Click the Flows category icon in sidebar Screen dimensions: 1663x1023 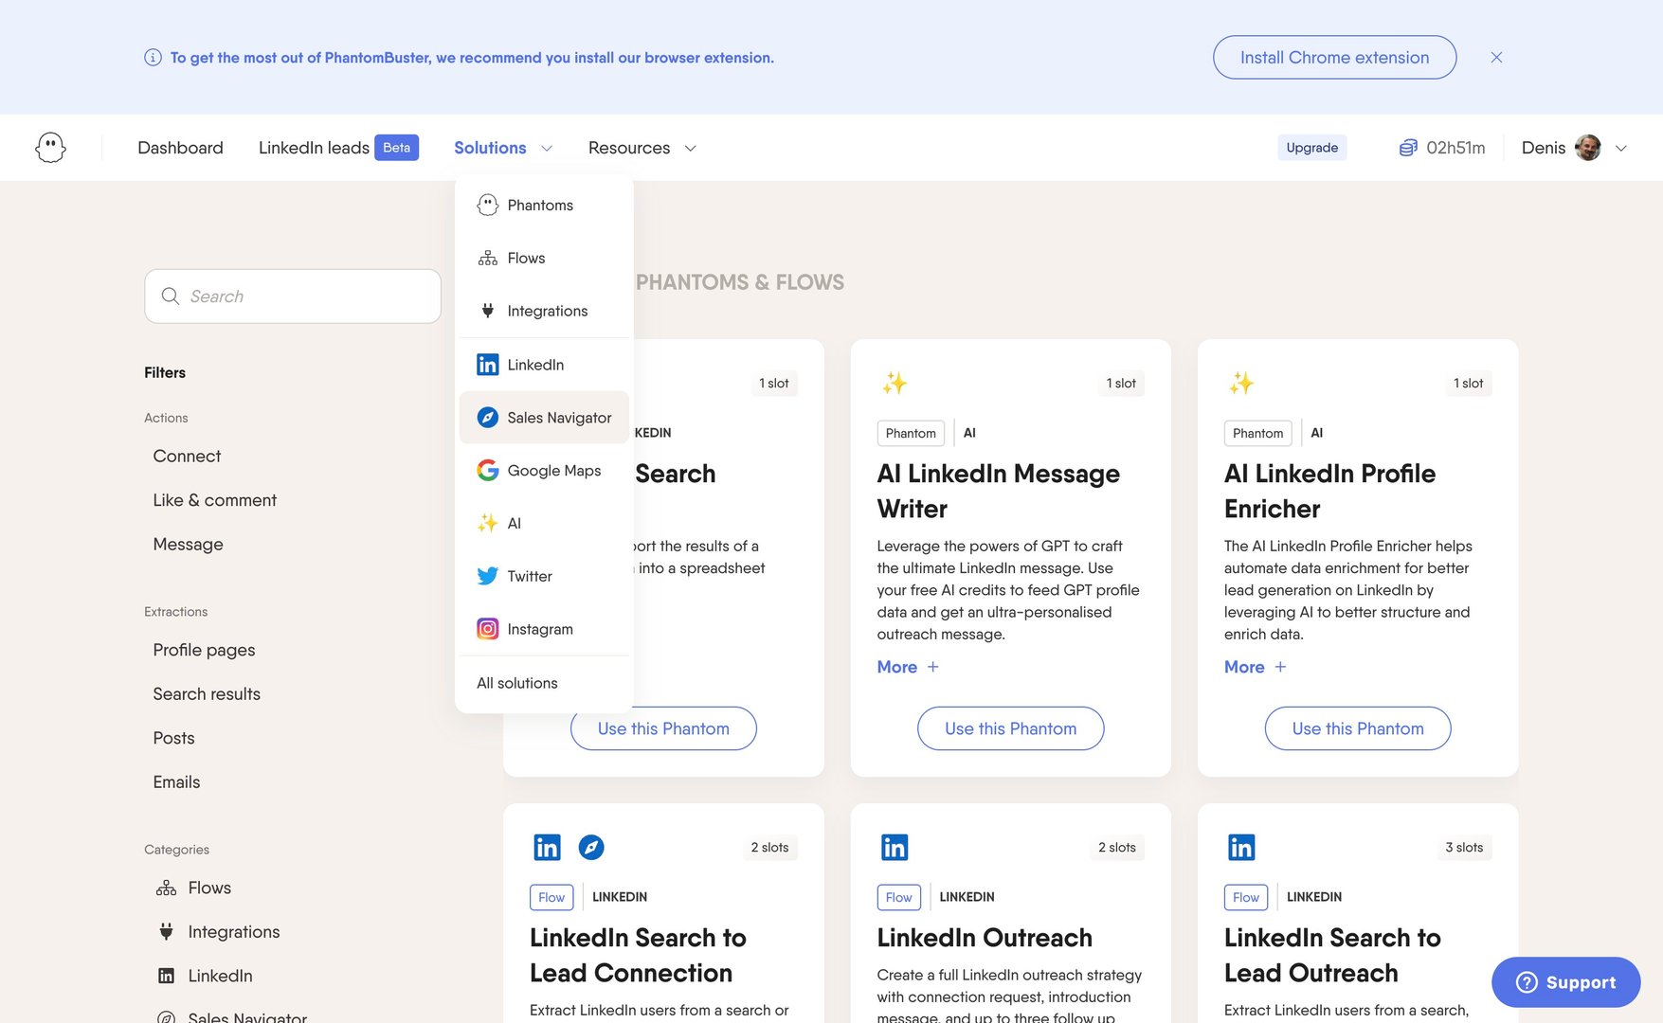pyautogui.click(x=166, y=888)
